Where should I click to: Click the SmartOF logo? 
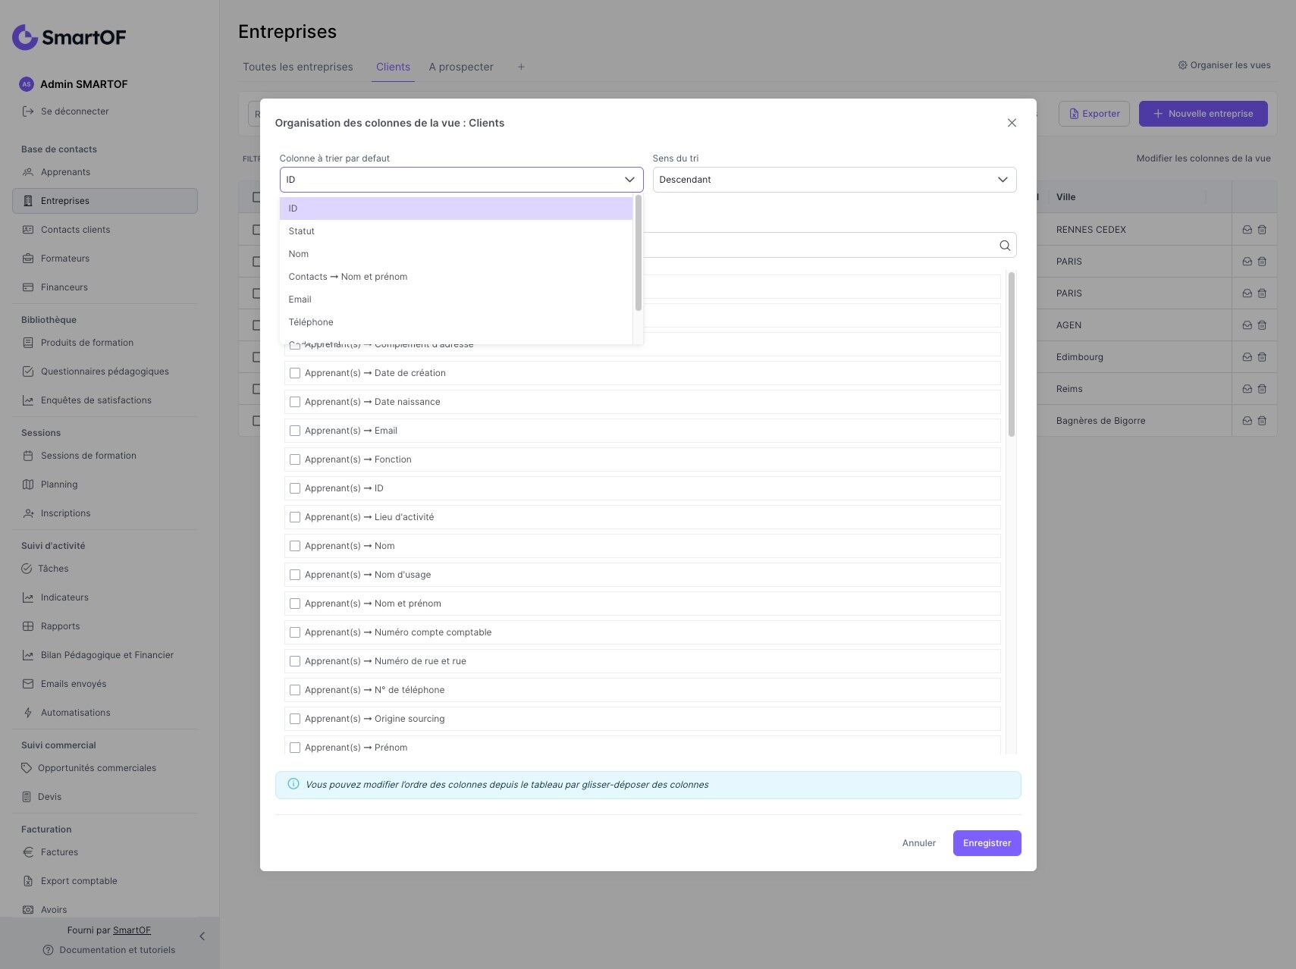(x=69, y=36)
